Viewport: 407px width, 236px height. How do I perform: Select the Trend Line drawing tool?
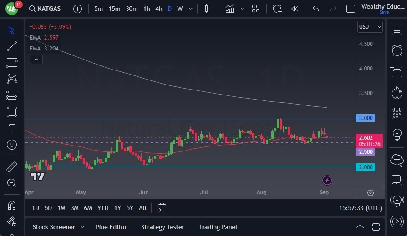[x=12, y=46]
